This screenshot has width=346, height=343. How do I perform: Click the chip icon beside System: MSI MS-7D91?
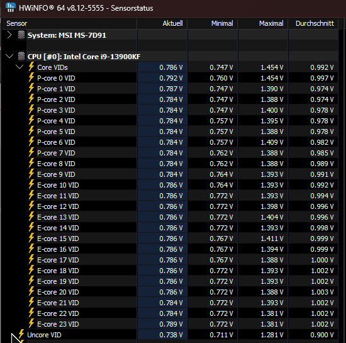(21, 35)
